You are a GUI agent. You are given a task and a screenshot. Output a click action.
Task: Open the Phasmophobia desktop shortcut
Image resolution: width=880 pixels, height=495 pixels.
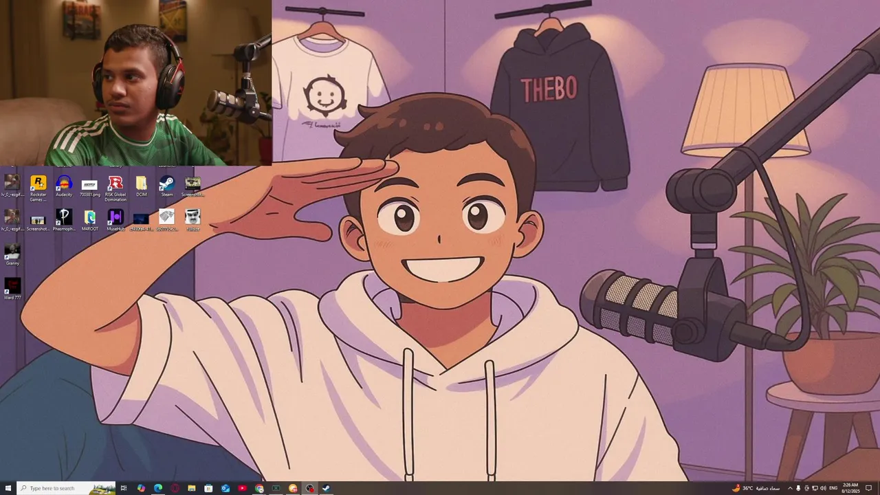coord(64,220)
